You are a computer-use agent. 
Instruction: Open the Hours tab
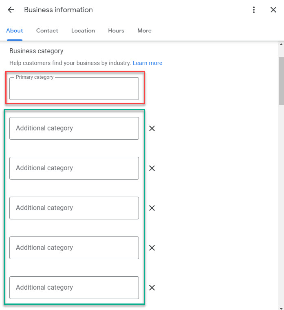click(116, 30)
